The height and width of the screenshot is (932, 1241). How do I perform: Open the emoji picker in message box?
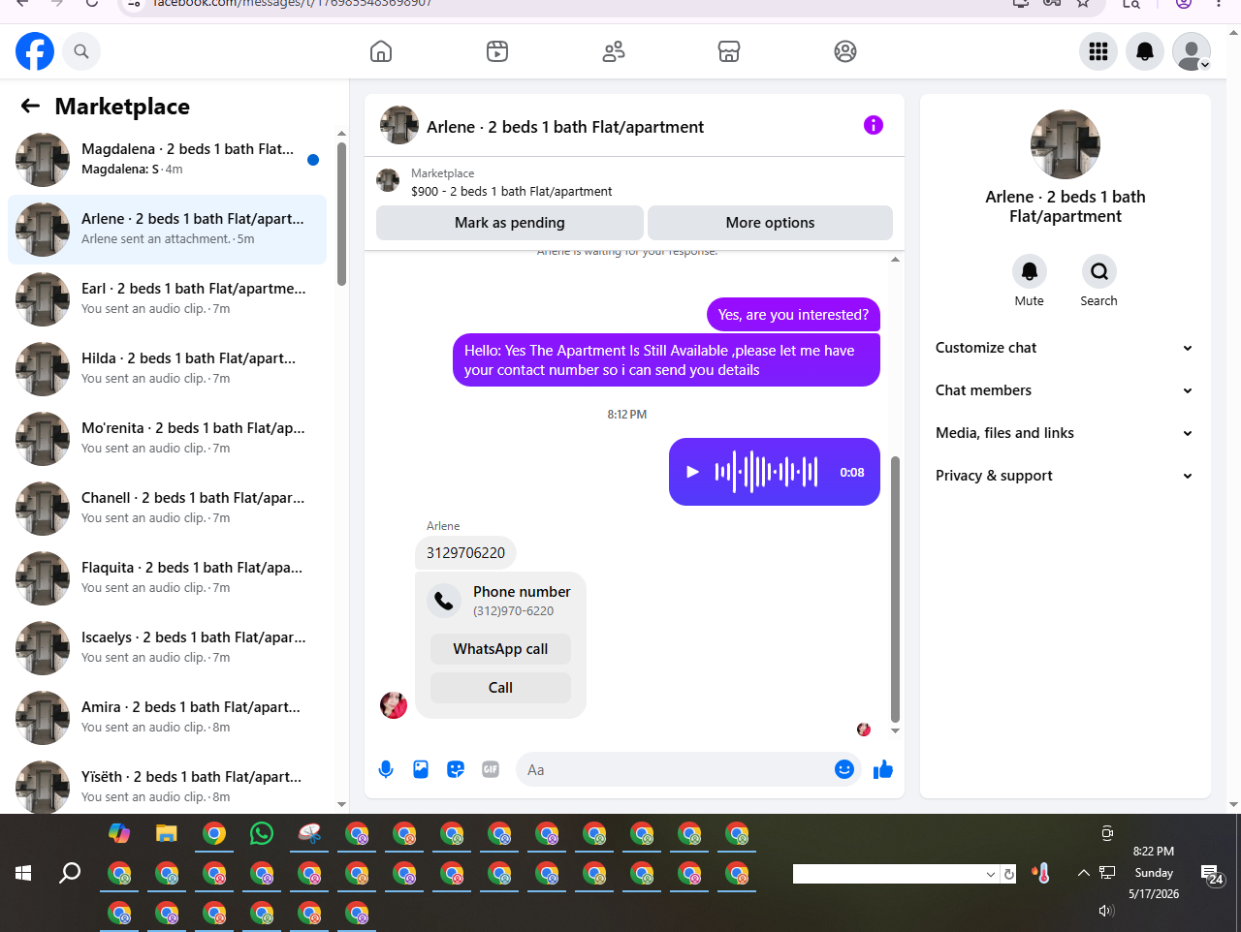844,769
